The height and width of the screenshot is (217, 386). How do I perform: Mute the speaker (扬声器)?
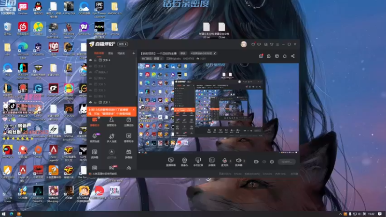(238, 162)
